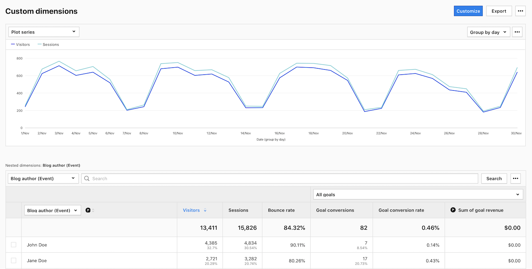Viewport: 532px width, 269px height.
Task: Open the Plot series dropdown
Action: [x=44, y=32]
